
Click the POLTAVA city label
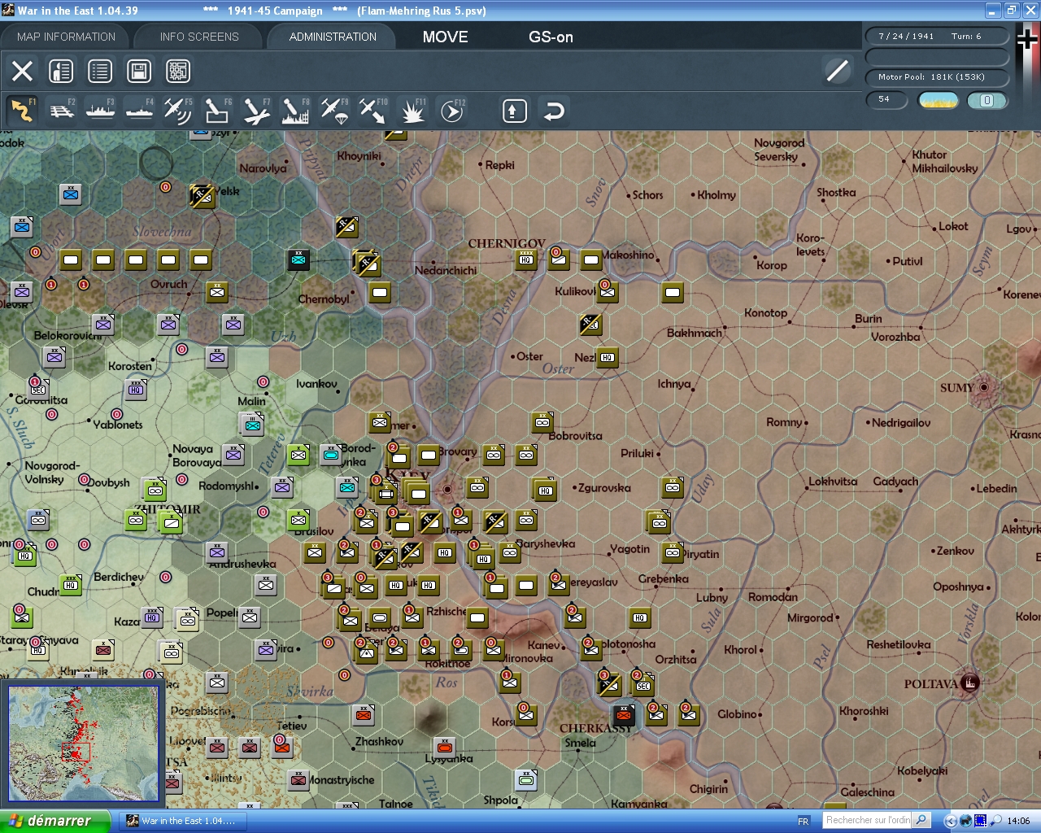pyautogui.click(x=931, y=684)
